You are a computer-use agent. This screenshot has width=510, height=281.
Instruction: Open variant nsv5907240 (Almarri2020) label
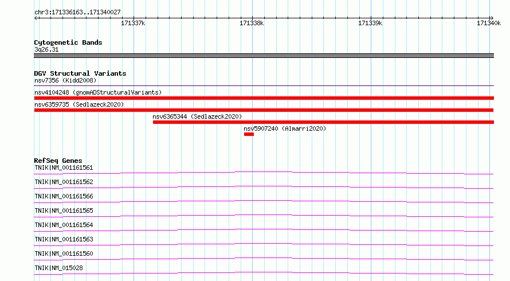(285, 128)
